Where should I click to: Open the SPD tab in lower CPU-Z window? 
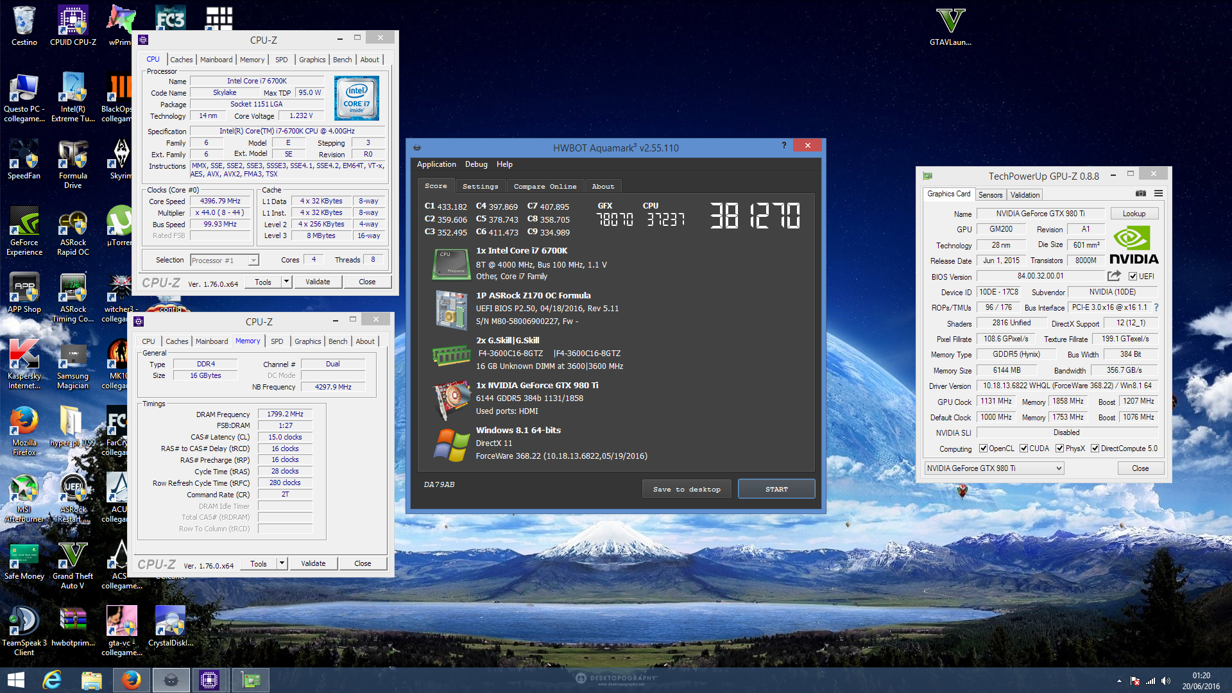(277, 341)
